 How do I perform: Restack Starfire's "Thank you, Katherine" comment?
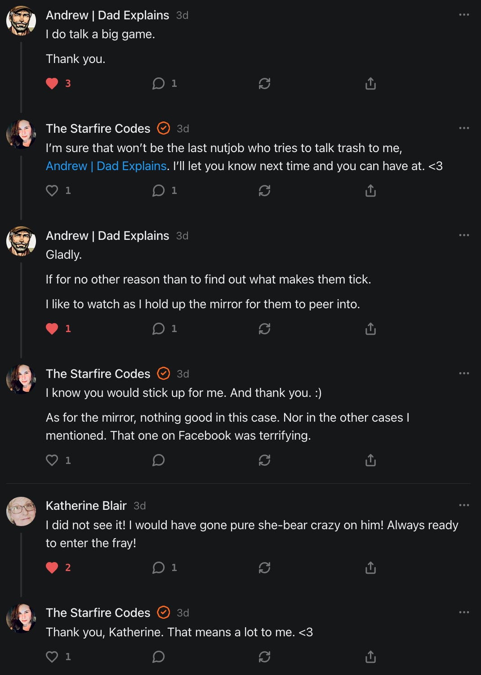point(264,657)
